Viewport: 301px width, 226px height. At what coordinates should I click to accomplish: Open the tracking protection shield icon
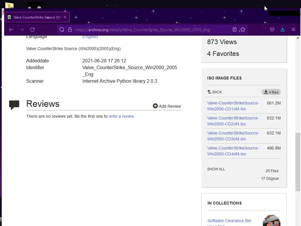62,30
